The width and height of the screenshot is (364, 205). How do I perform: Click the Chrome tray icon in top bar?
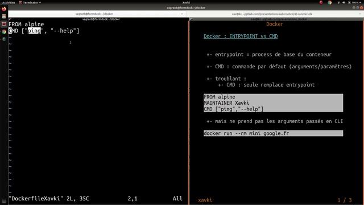[330, 2]
